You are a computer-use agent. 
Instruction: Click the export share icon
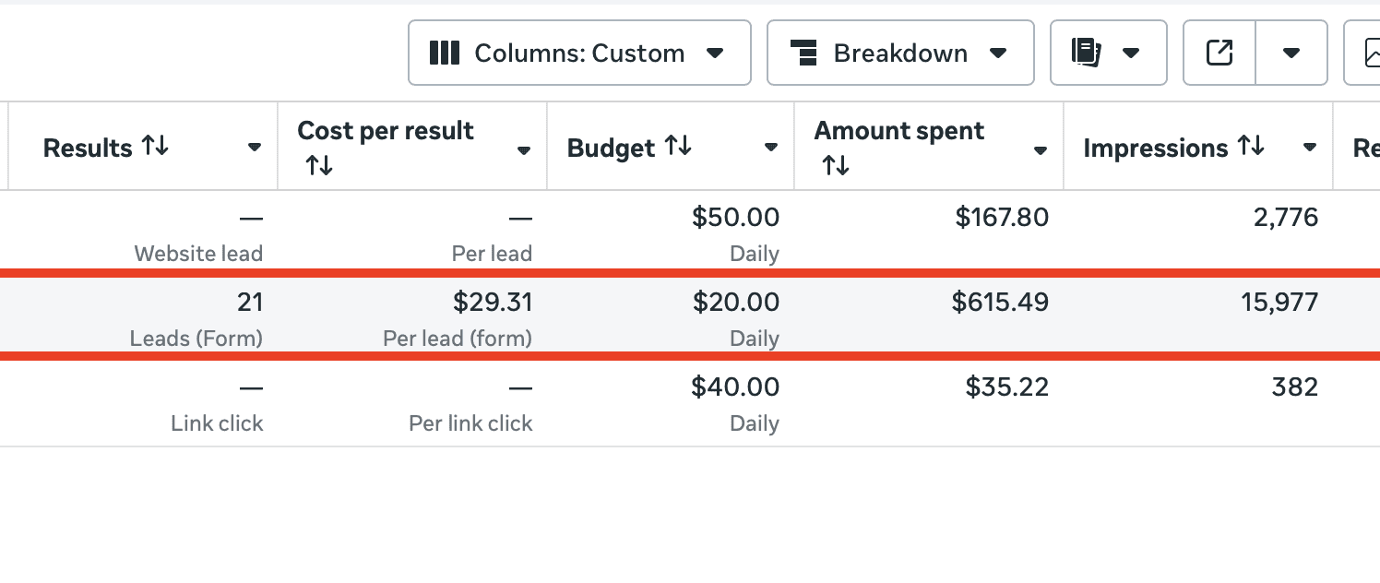click(x=1219, y=54)
